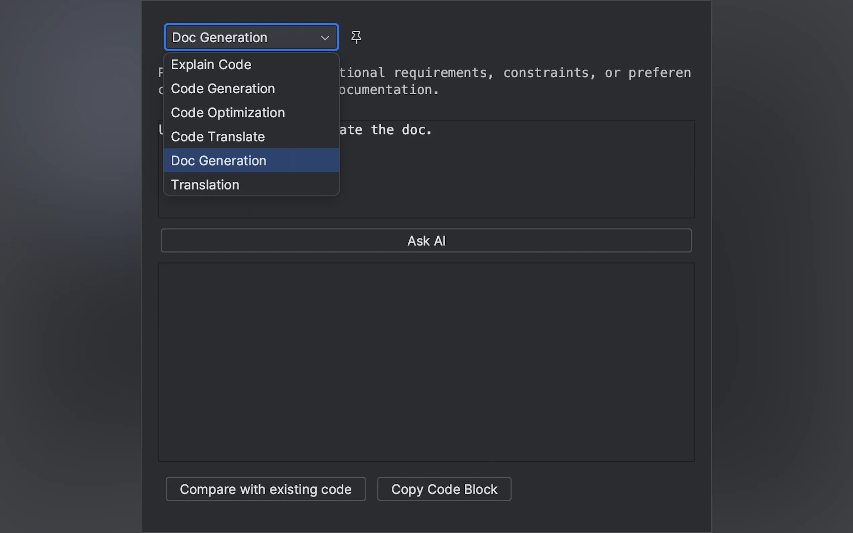Click Copy Code Block
The height and width of the screenshot is (533, 853).
click(x=444, y=489)
